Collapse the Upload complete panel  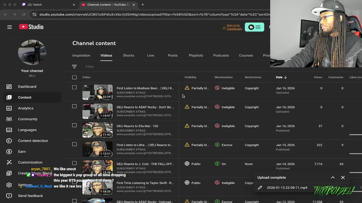coord(333,177)
